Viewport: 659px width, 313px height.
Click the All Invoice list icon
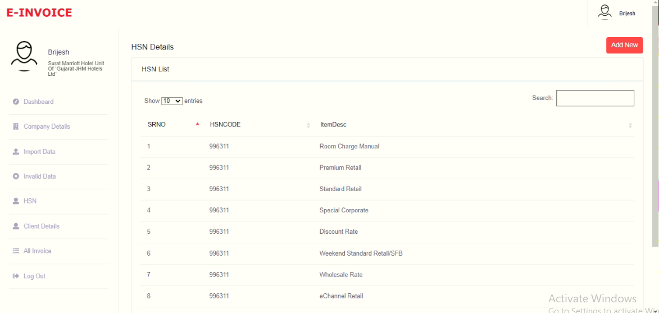[16, 251]
